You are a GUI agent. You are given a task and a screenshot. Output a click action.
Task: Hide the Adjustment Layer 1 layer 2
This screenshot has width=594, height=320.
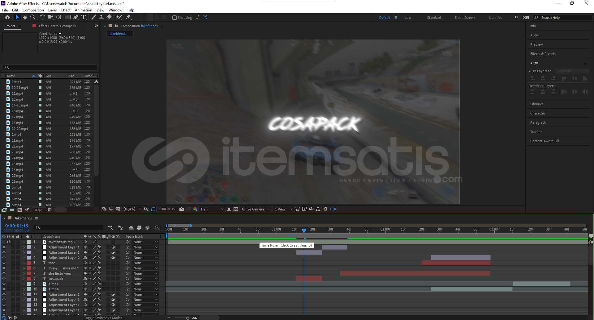coord(4,247)
